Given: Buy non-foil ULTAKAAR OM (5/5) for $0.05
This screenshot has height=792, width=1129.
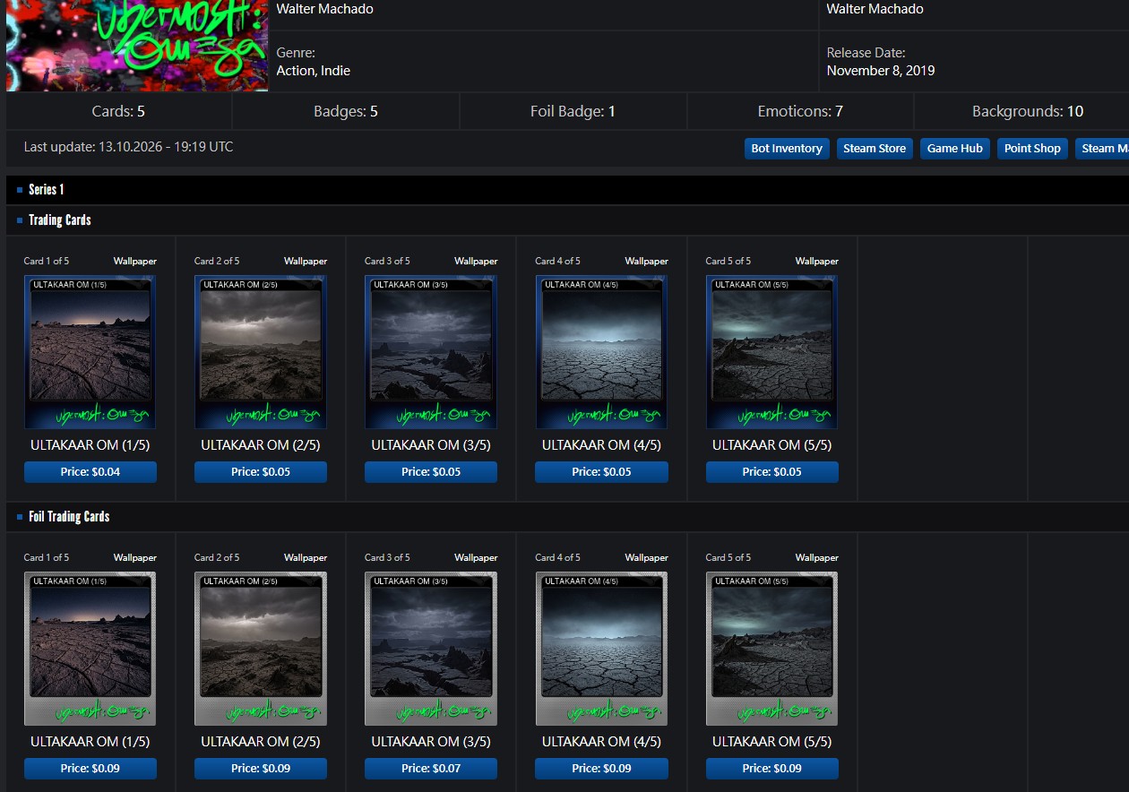Looking at the screenshot, I should click(772, 472).
